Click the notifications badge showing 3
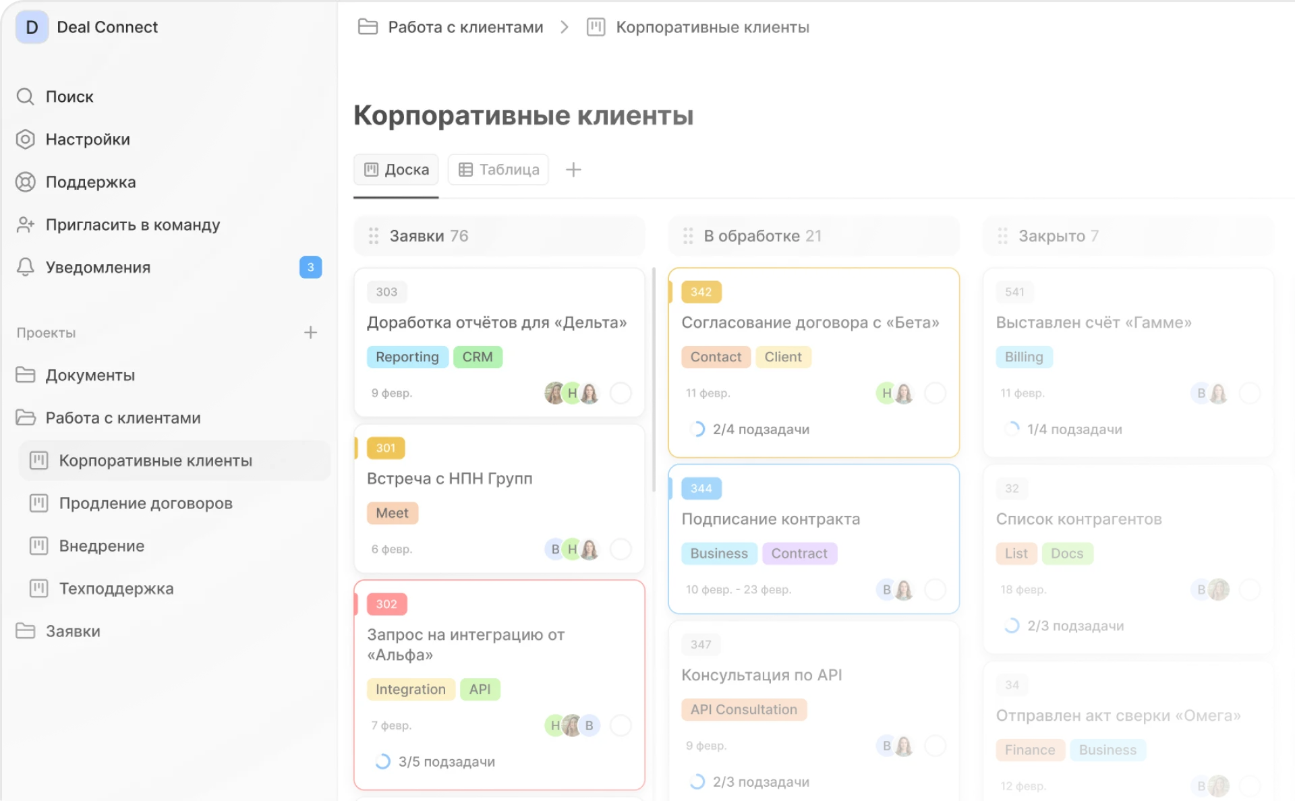Image resolution: width=1295 pixels, height=801 pixels. coord(310,268)
